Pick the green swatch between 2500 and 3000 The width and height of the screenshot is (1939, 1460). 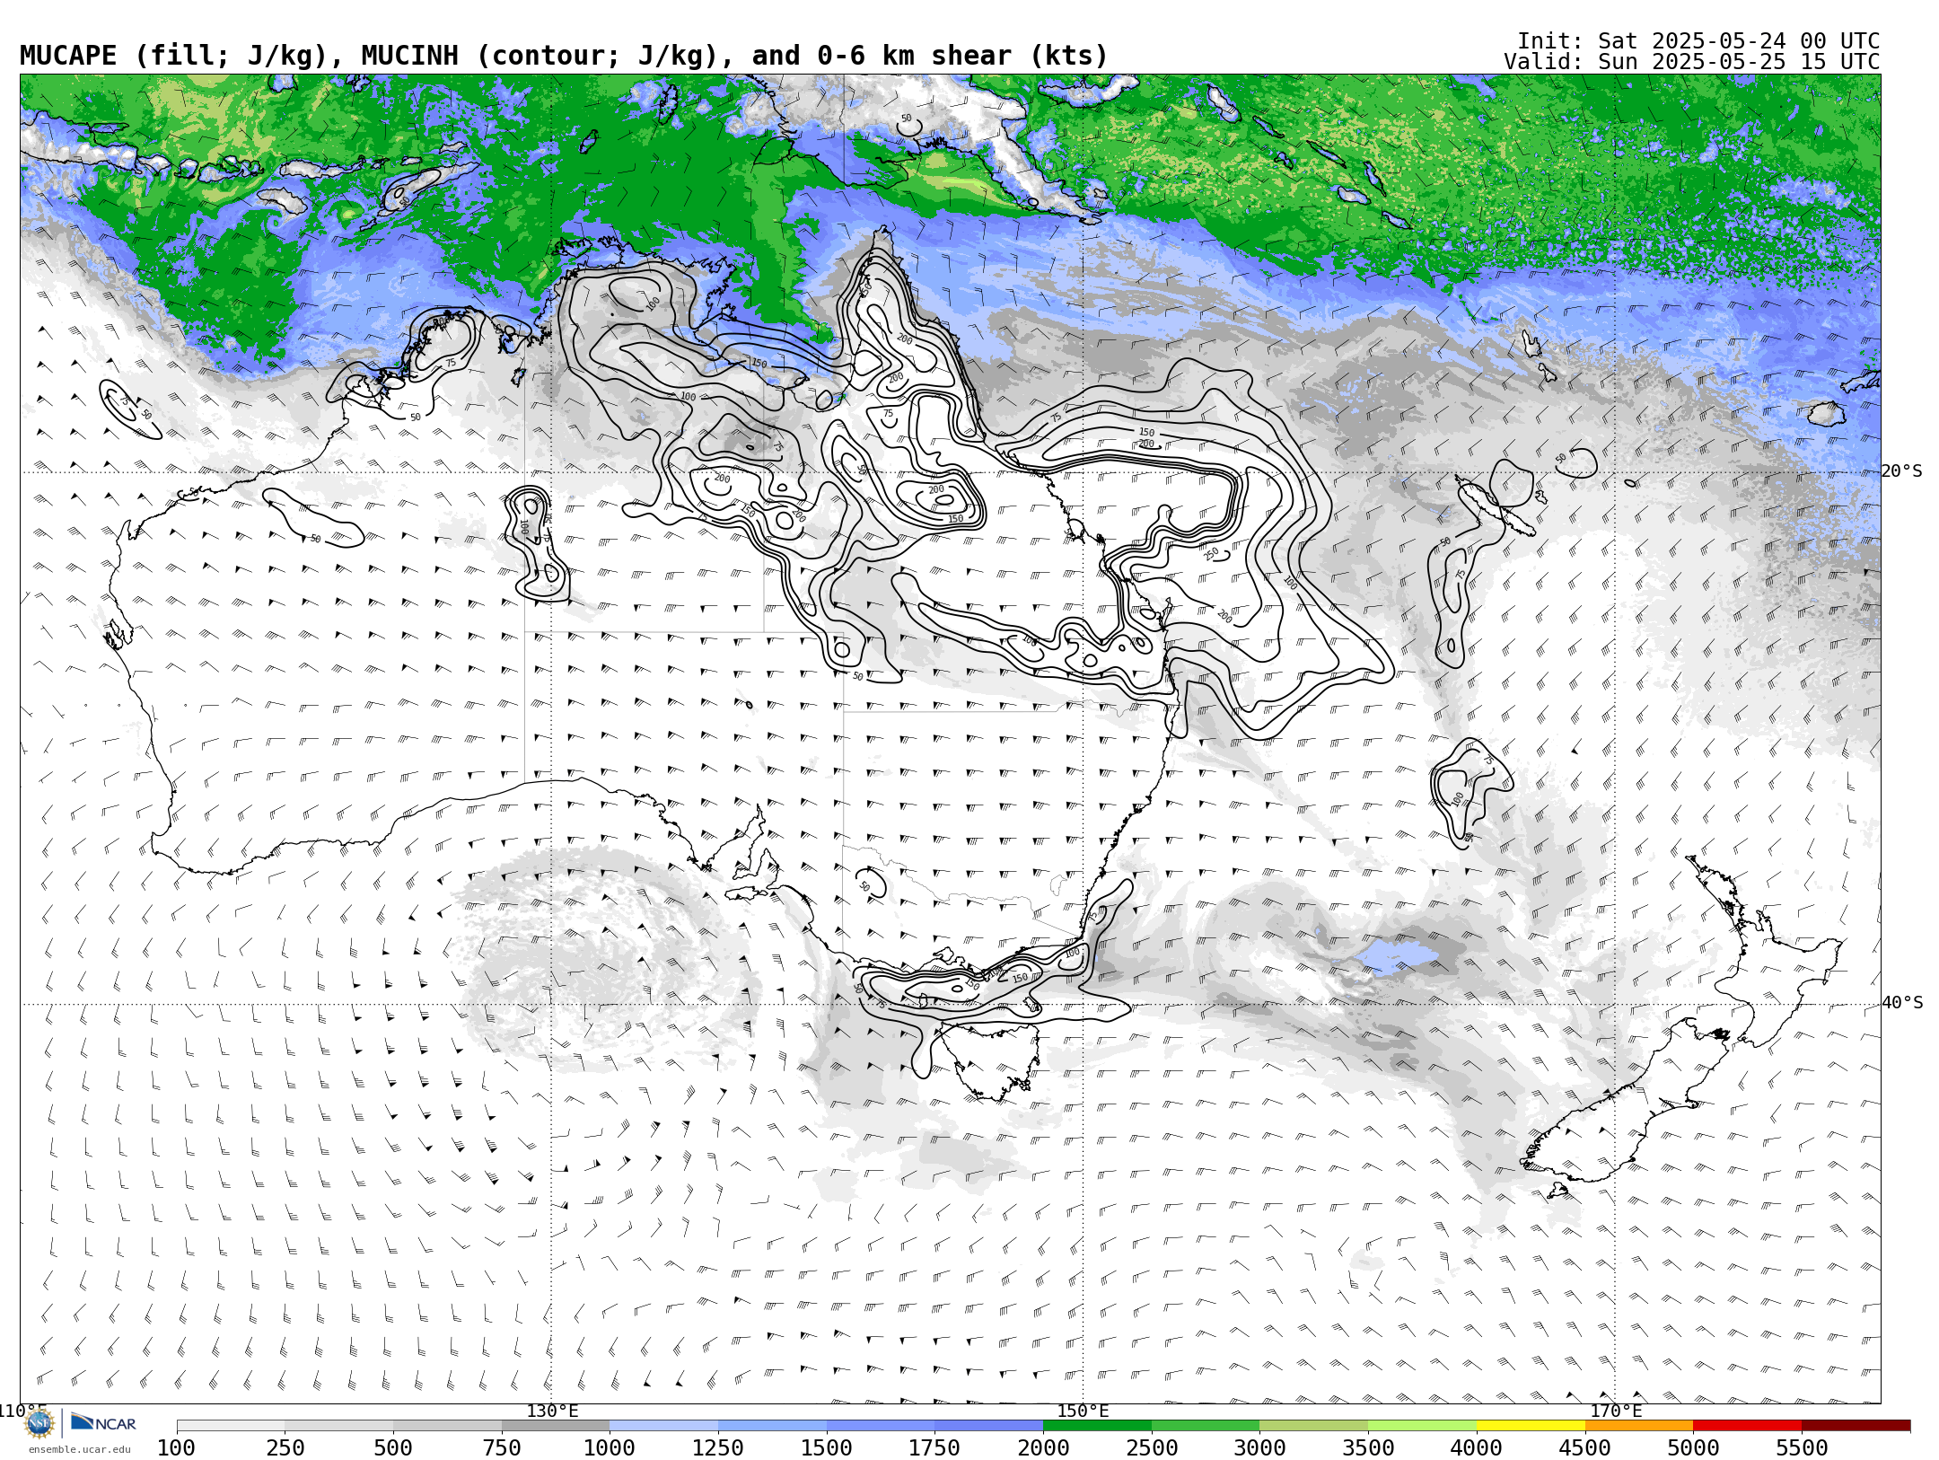[x=1206, y=1426]
